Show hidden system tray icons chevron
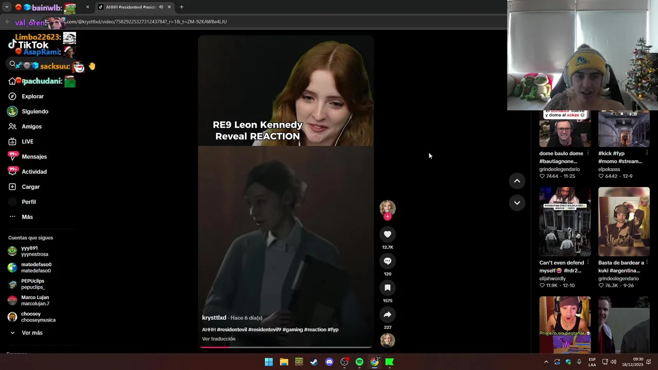This screenshot has width=658, height=370. coord(546,362)
